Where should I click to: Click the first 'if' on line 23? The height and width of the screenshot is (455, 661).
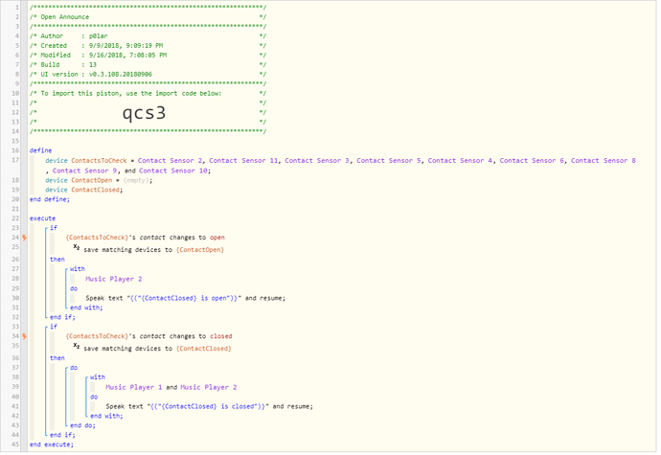point(54,228)
